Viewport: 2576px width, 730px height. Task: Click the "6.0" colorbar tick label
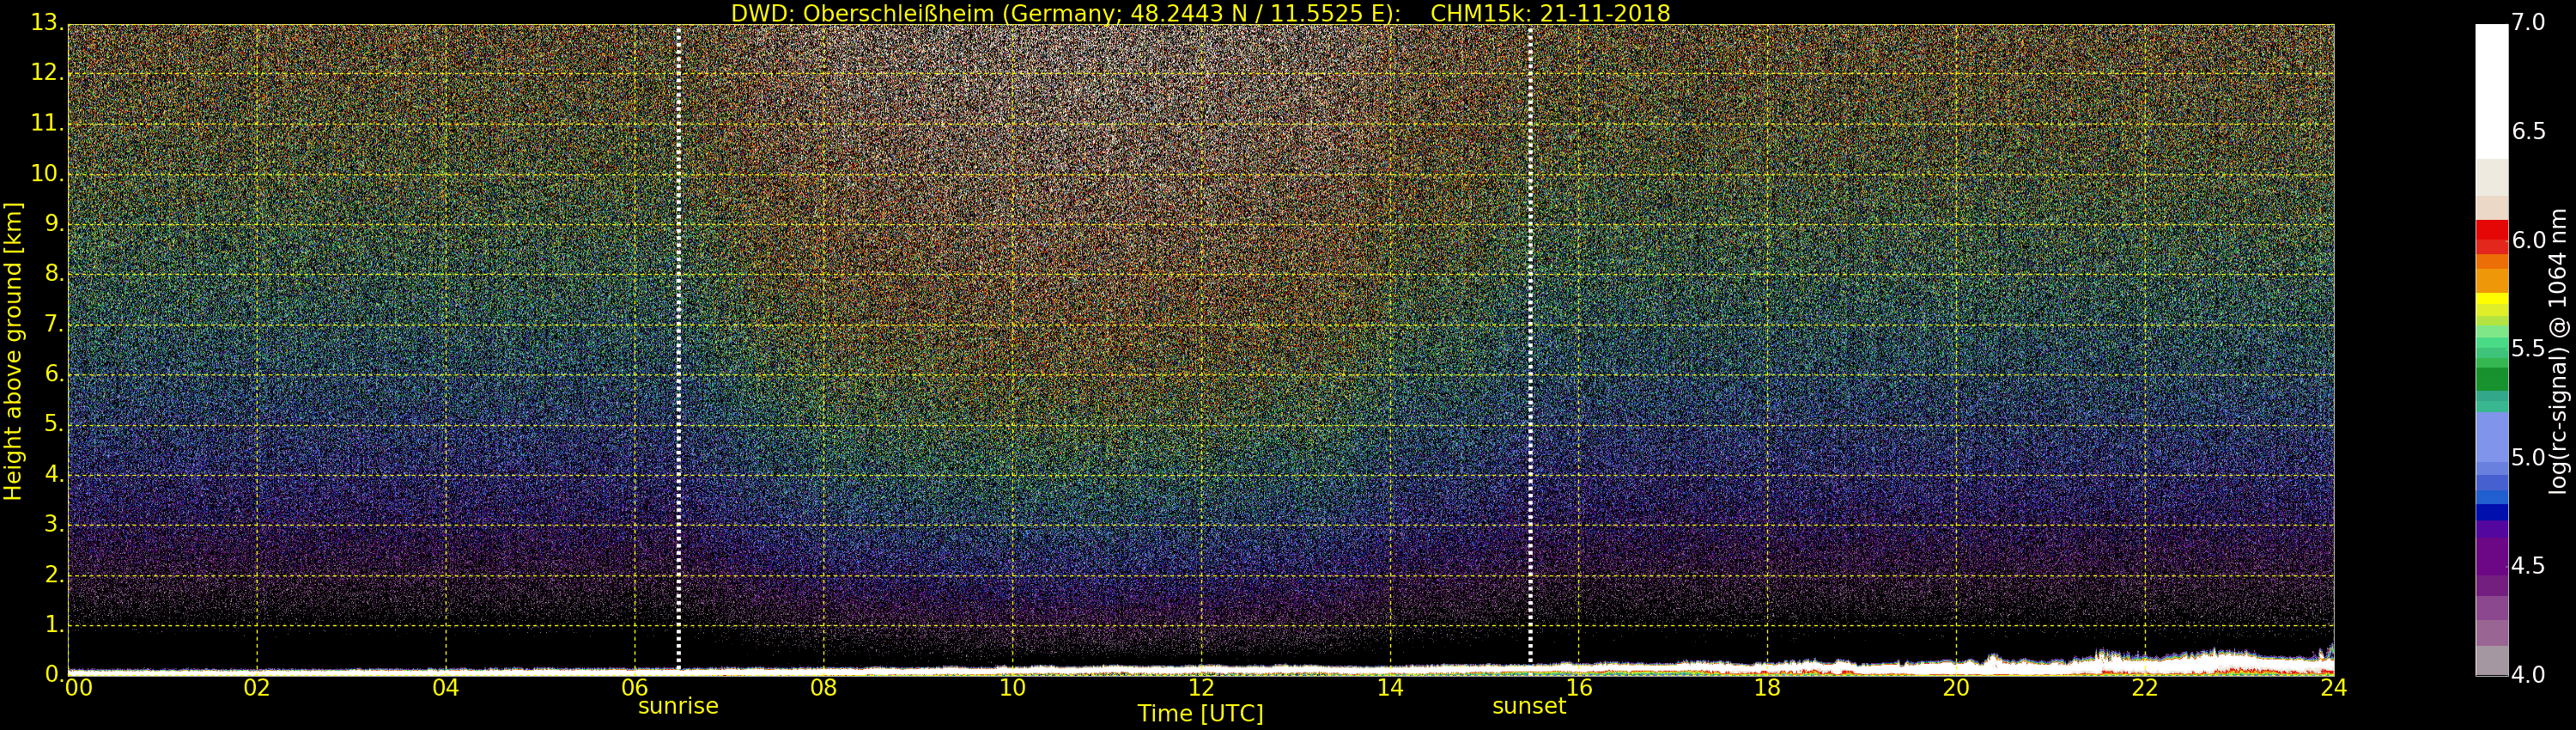coord(2528,240)
